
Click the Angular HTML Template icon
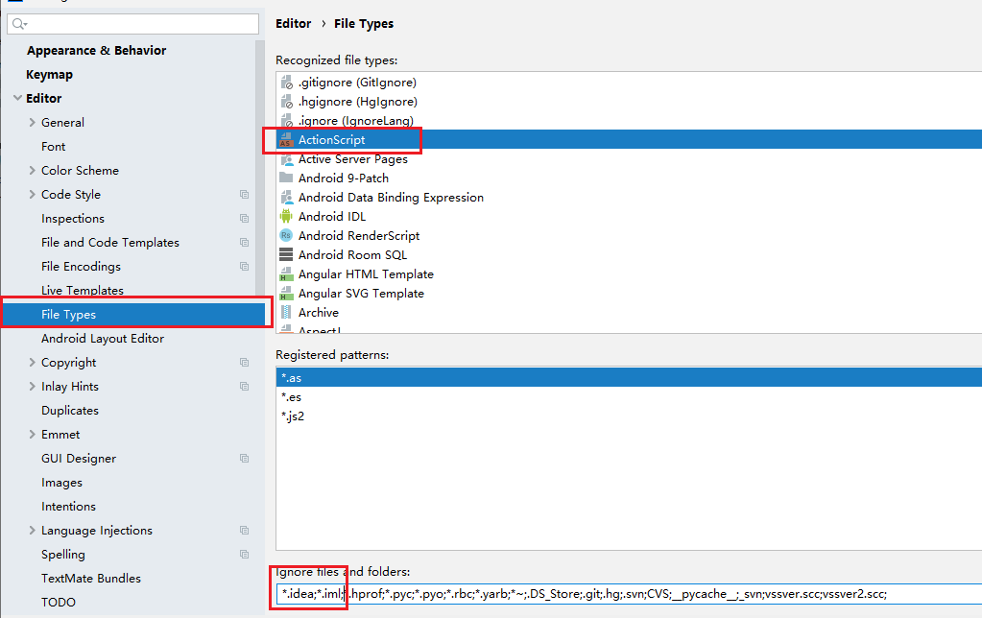[286, 274]
